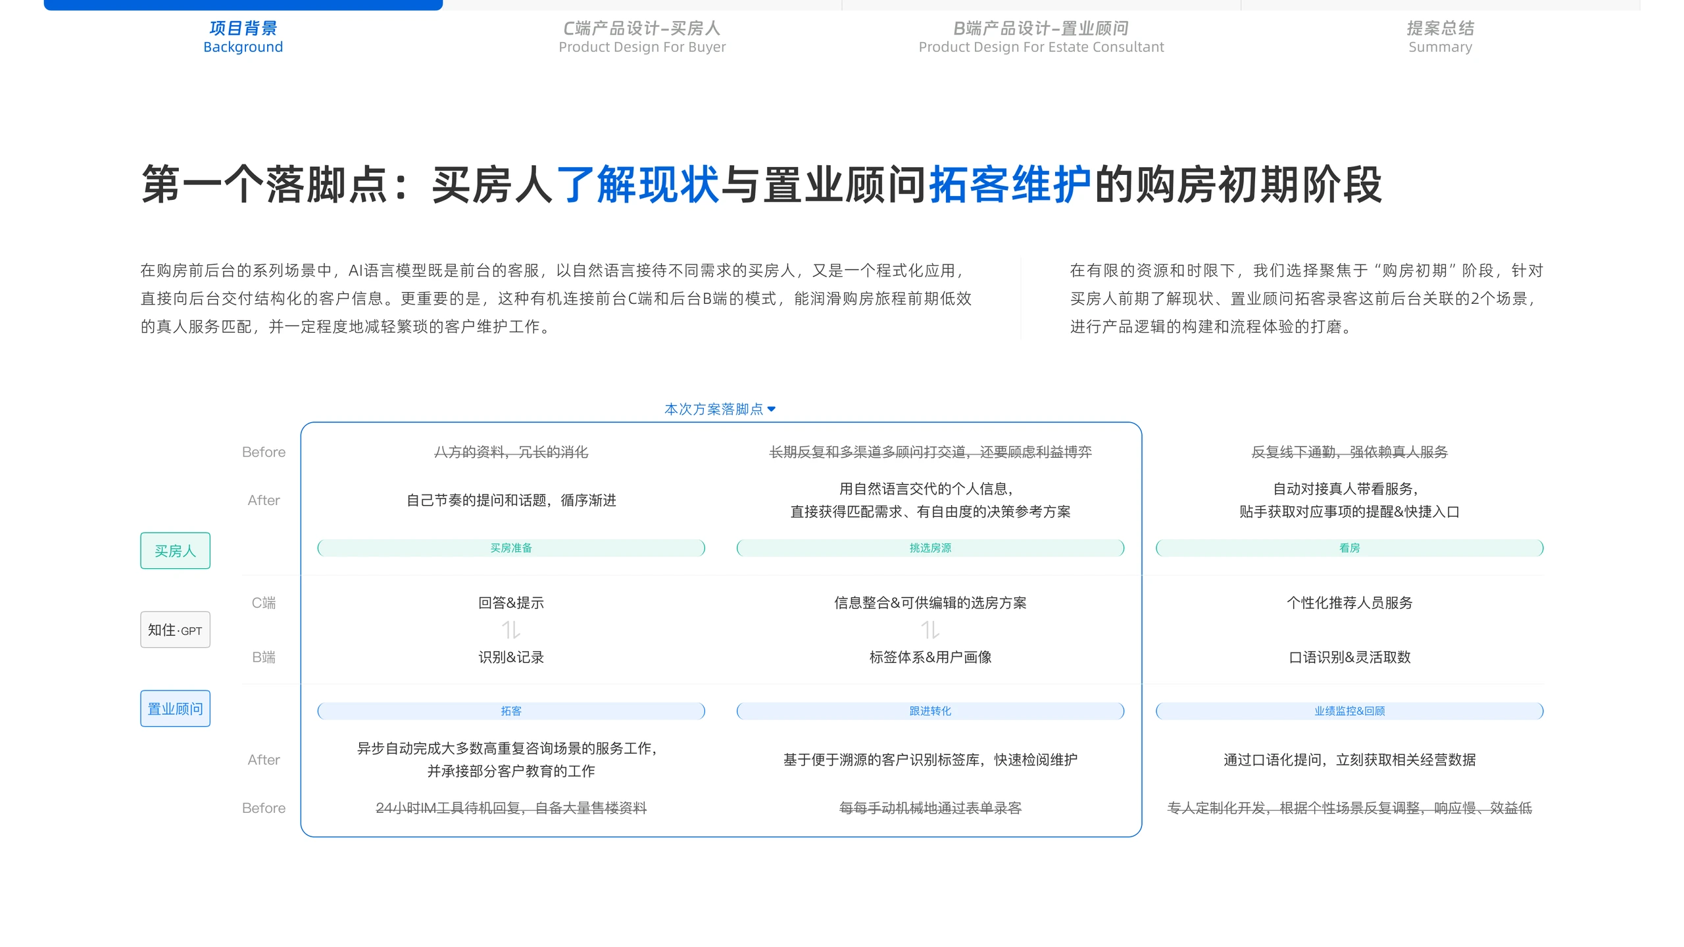Viewport: 1684px width, 947px height.
Task: Click the strikethrough text 每每手动机械地通过表单录客
Action: pos(930,808)
